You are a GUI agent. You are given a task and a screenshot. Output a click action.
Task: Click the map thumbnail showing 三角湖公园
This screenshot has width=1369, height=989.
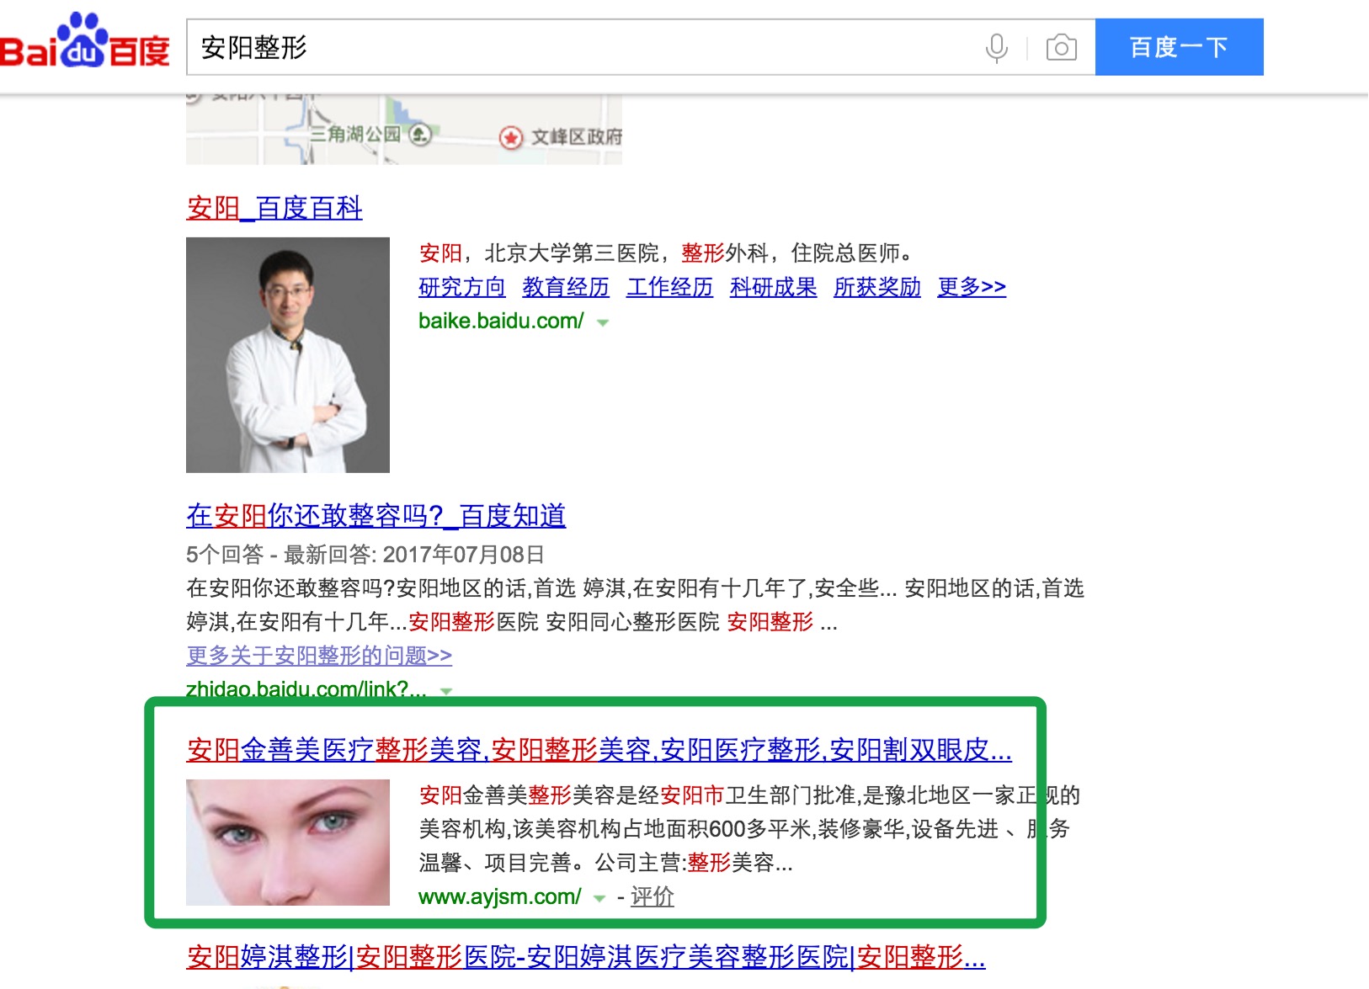404,130
